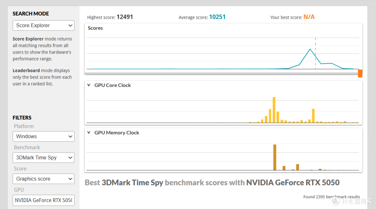Open the Score Explorer search mode dropdown
376x209 pixels.
44,25
